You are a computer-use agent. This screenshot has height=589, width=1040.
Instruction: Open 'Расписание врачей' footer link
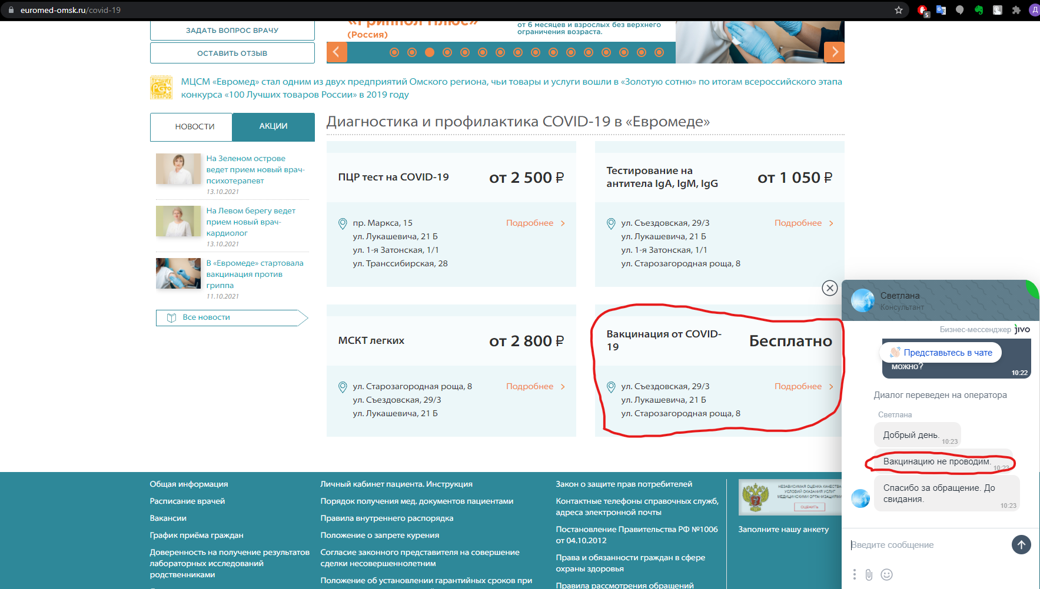(x=187, y=501)
